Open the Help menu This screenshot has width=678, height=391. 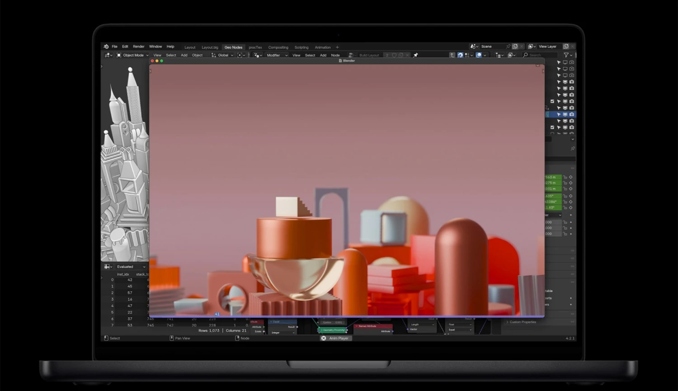pos(170,47)
